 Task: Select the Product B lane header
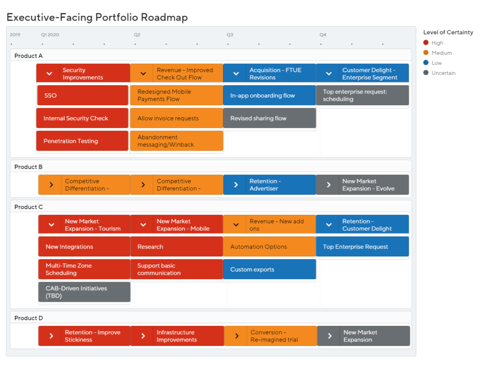(211, 167)
